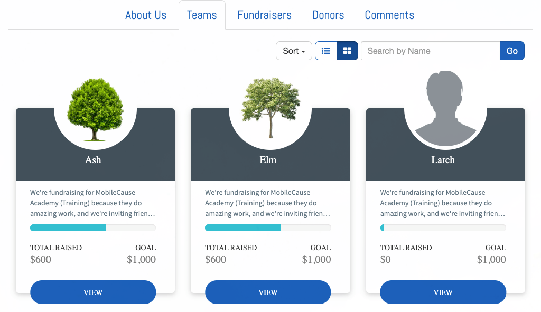Click the Ash fundraising progress bar
Image resolution: width=541 pixels, height=312 pixels.
[x=93, y=228]
